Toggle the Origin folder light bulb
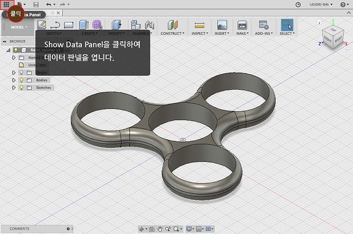353x234 pixels. (x=22, y=73)
